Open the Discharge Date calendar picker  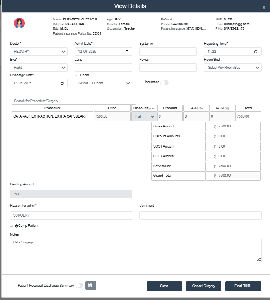[62, 83]
